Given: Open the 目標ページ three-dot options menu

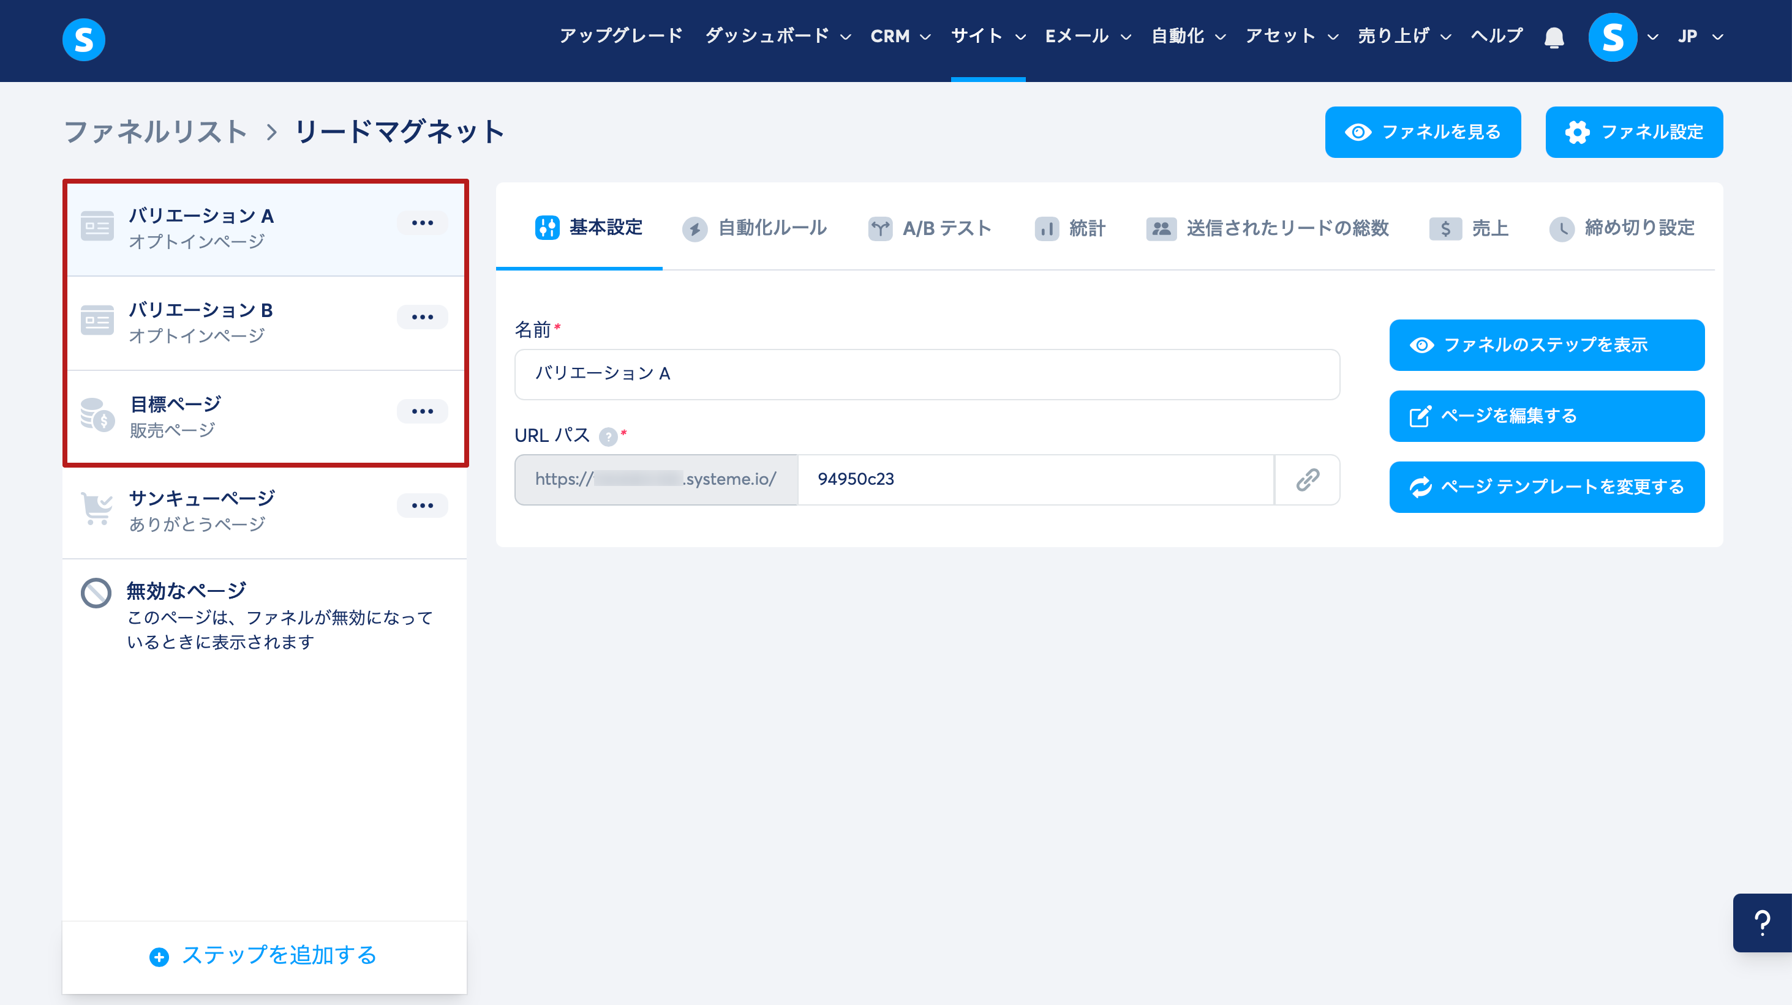Looking at the screenshot, I should point(422,411).
